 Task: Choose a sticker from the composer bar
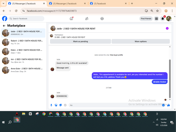[61, 105]
